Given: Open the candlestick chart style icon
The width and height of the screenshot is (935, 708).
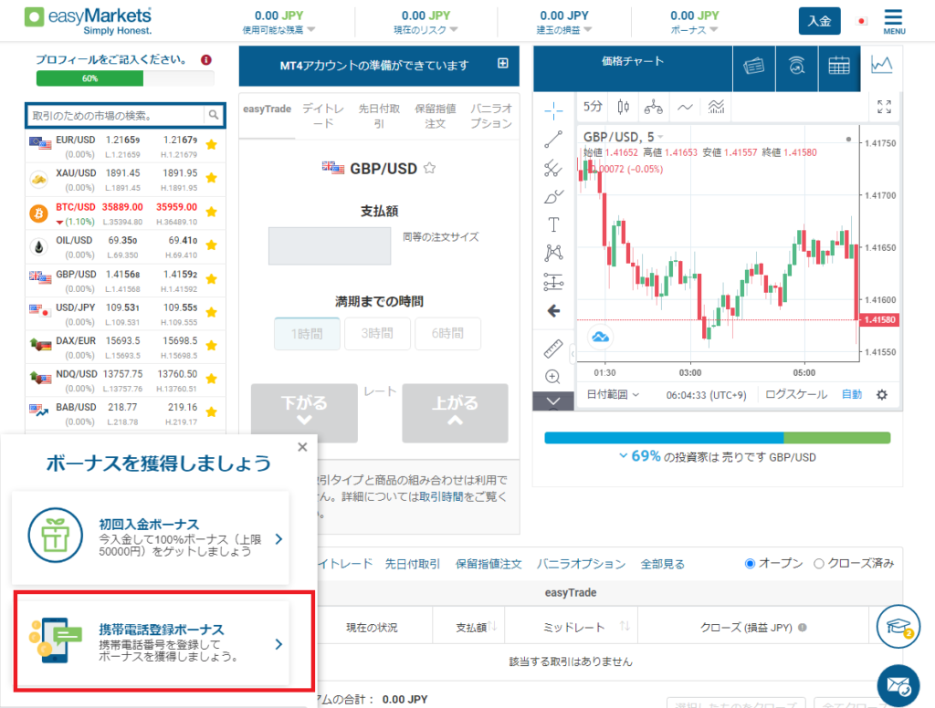Looking at the screenshot, I should click(x=623, y=107).
